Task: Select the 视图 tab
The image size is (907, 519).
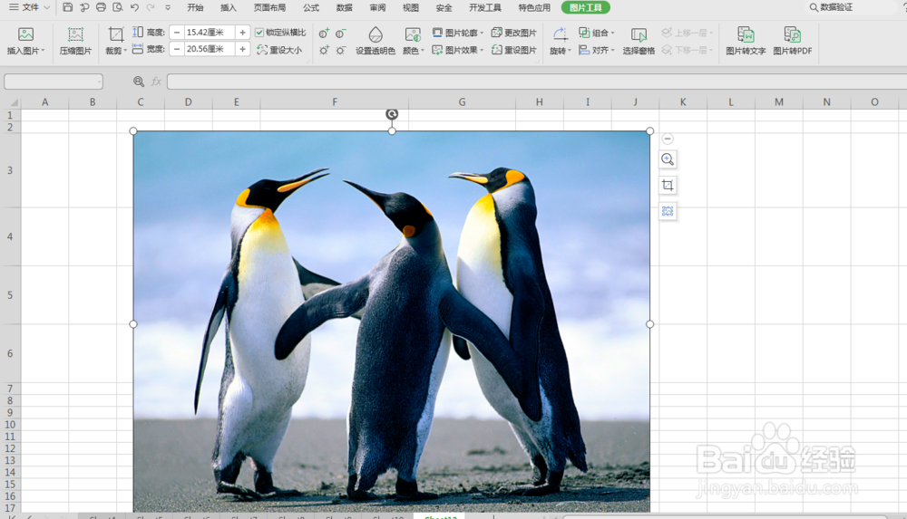Action: [x=411, y=7]
